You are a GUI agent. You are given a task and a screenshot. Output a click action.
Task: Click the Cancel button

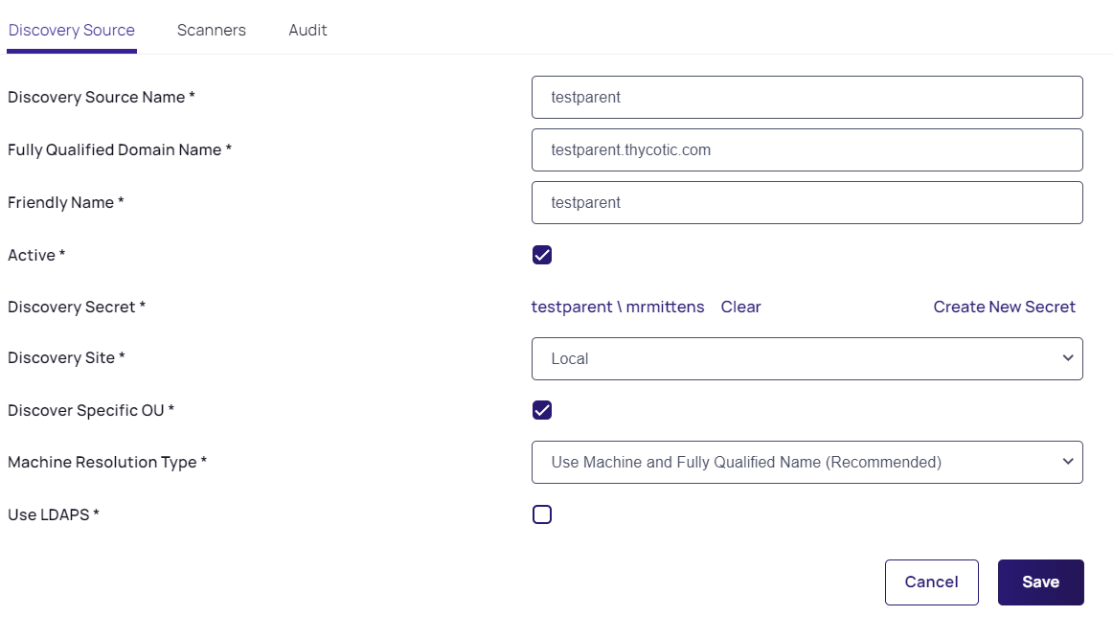931,582
